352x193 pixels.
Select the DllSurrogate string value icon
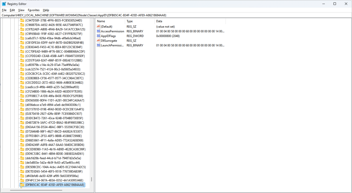point(98,41)
